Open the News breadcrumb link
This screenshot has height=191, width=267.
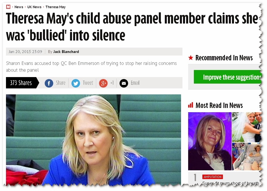tap(19, 7)
